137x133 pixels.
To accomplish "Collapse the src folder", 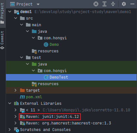I will tap(16, 18).
